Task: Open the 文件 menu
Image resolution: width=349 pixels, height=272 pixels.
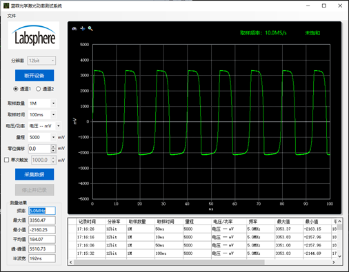Action: tap(12, 16)
